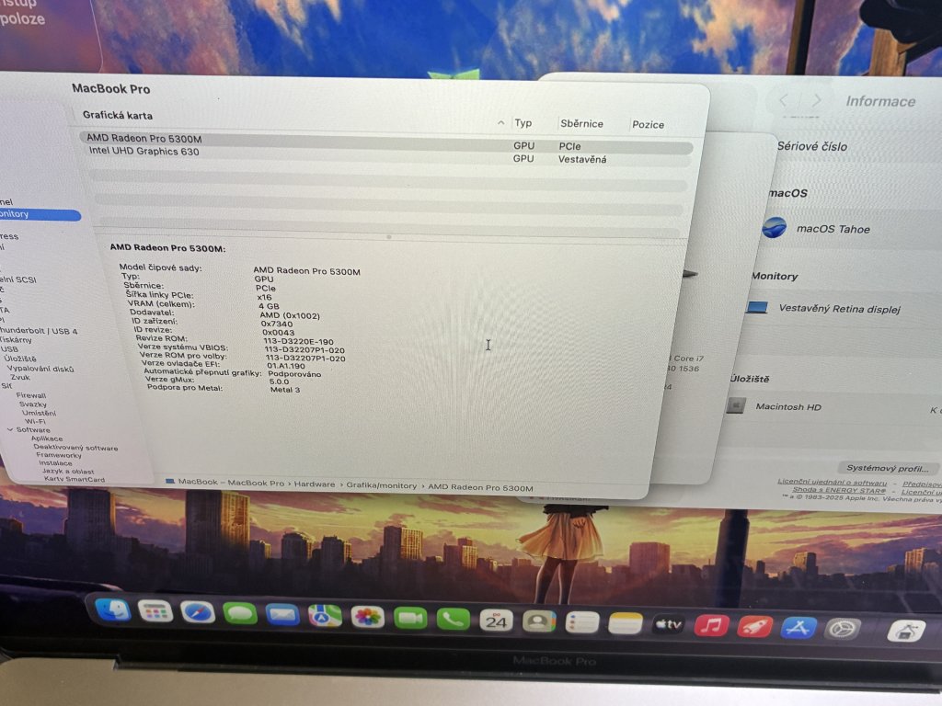Launch Maps from the Dock
This screenshot has width=942, height=706.
pos(325,616)
